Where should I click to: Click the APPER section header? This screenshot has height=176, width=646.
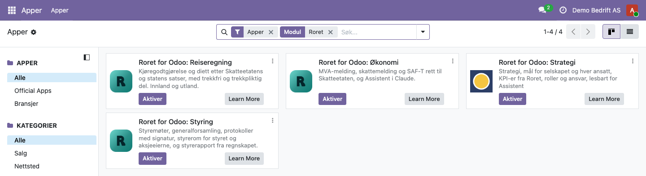pos(27,63)
